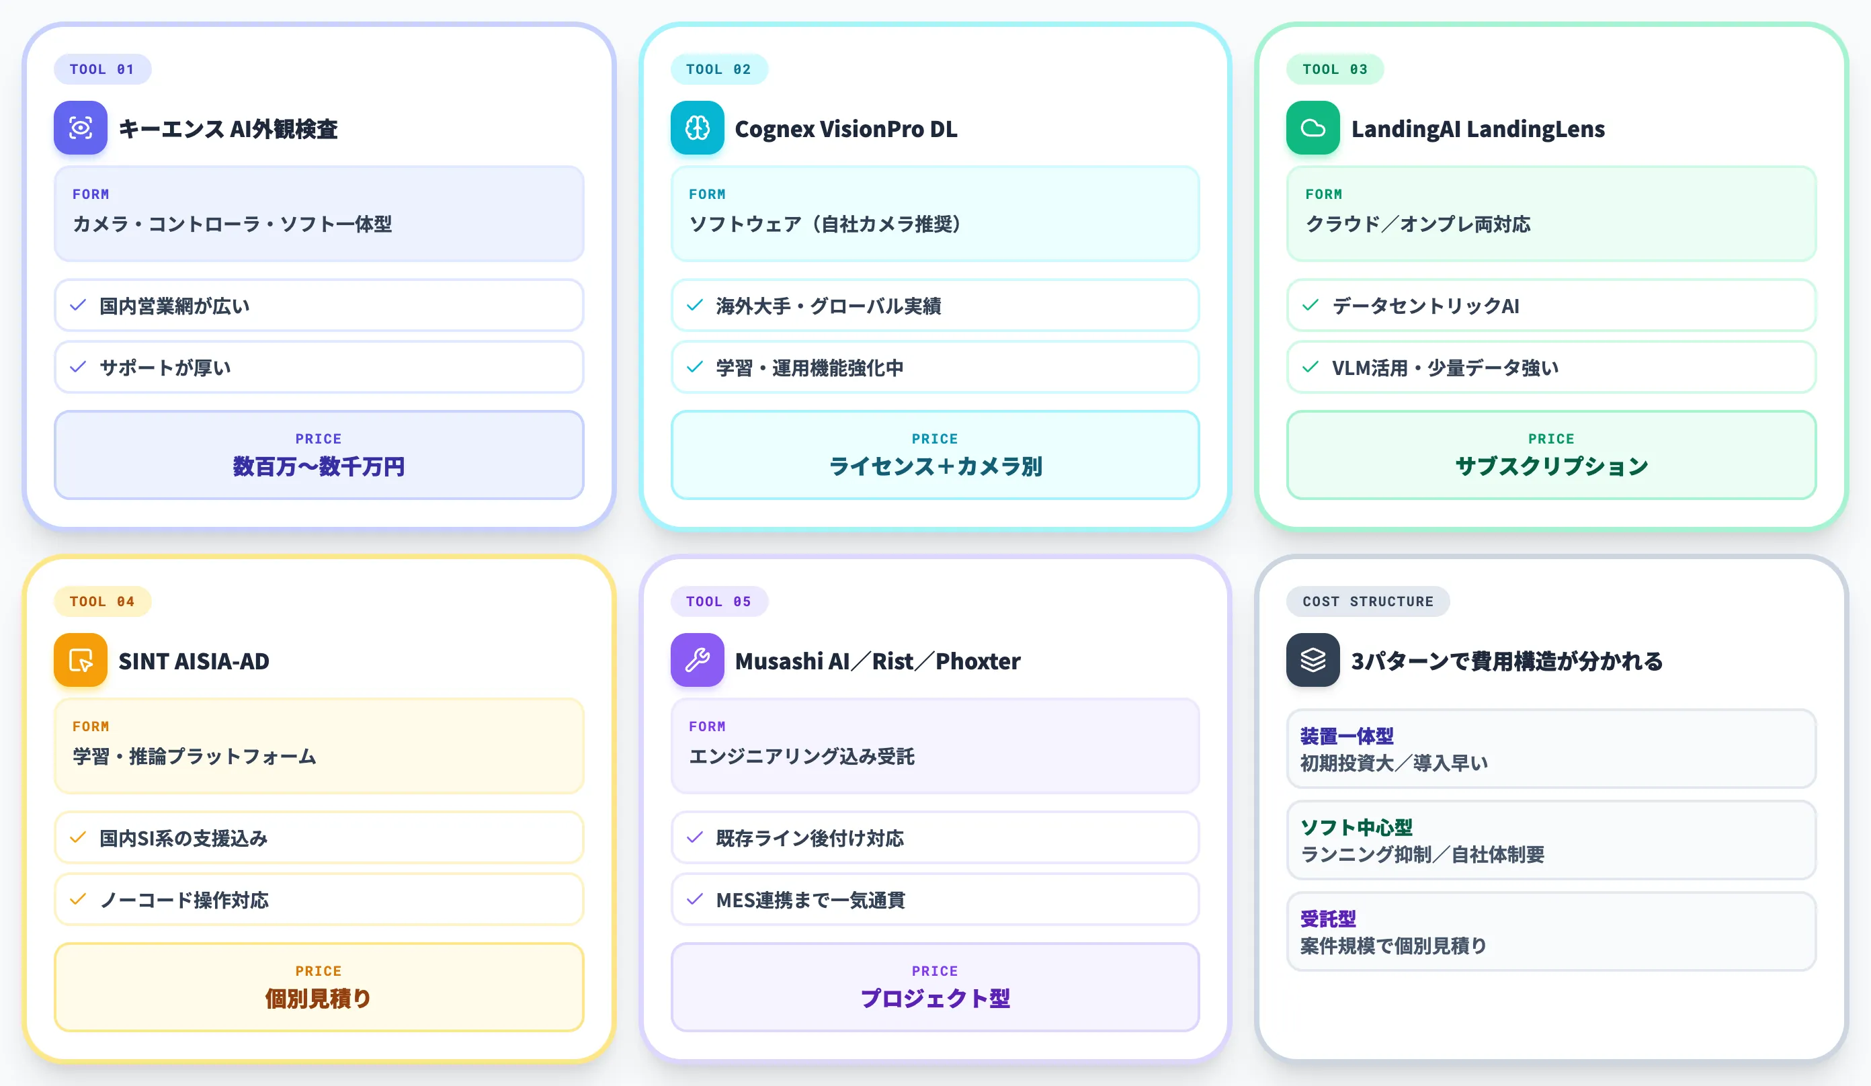Image resolution: width=1871 pixels, height=1086 pixels.
Task: Click the 個別見積り price box
Action: coord(319,987)
